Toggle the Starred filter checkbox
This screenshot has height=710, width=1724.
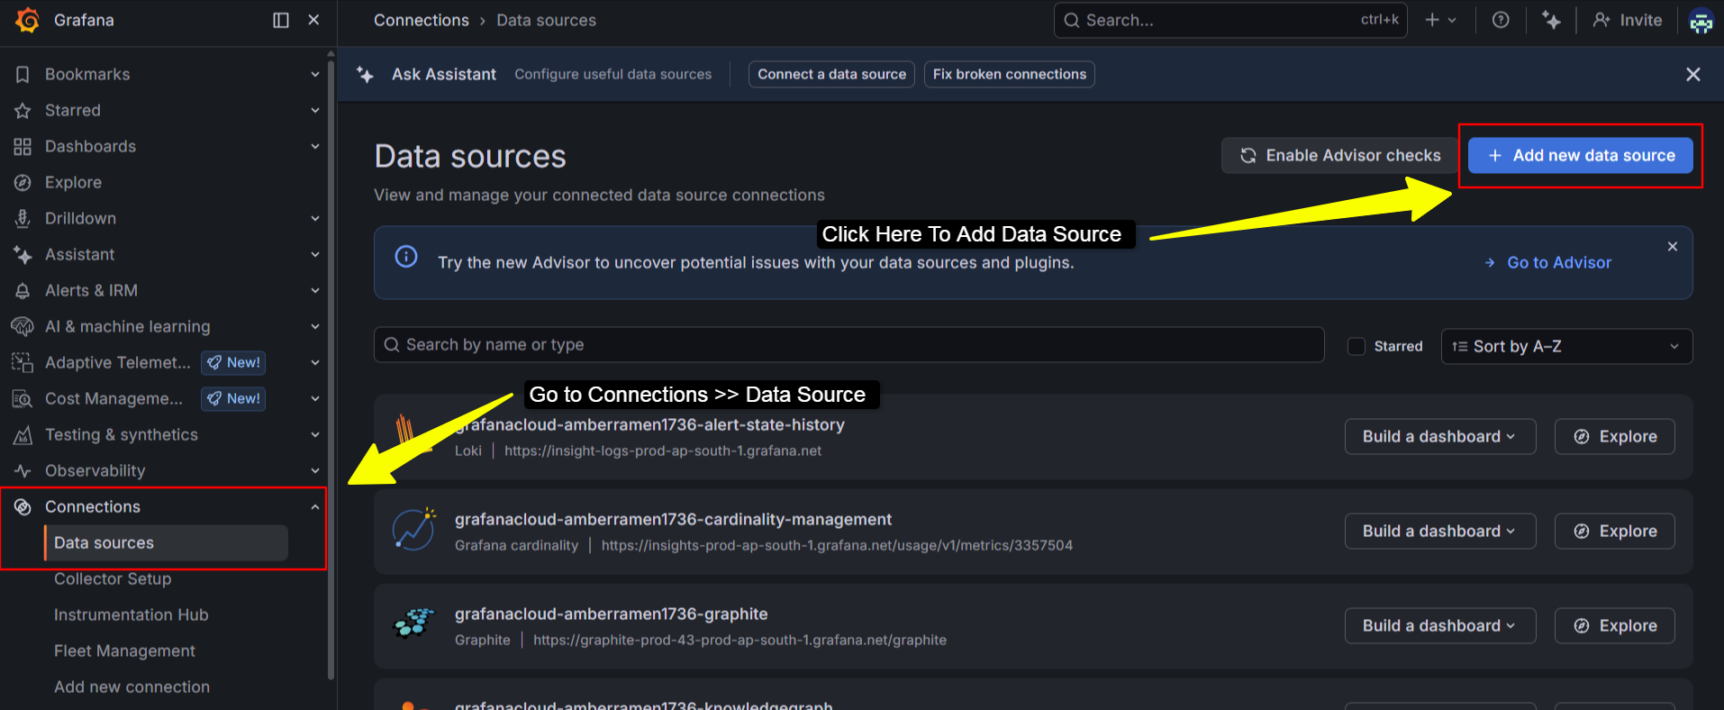pyautogui.click(x=1357, y=346)
